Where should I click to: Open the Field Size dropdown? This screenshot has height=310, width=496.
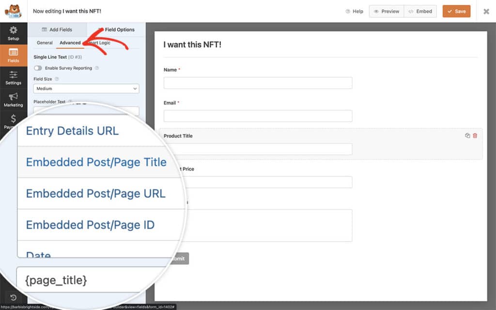[86, 89]
